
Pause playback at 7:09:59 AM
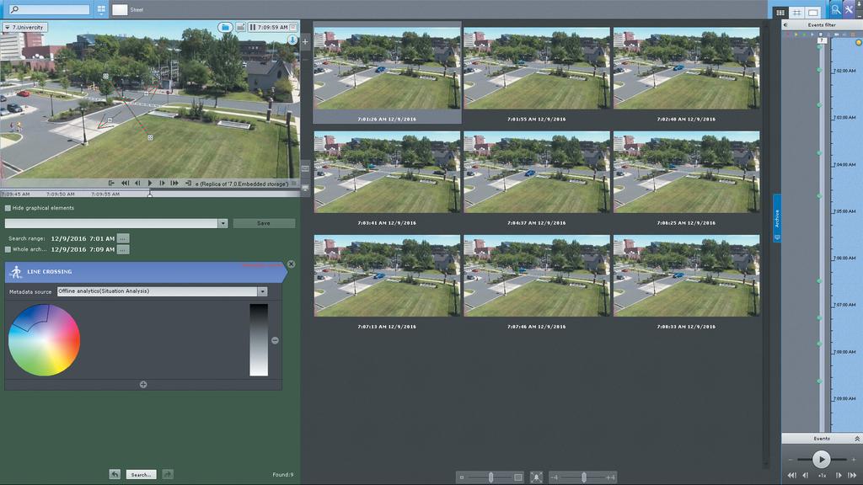[x=253, y=27]
